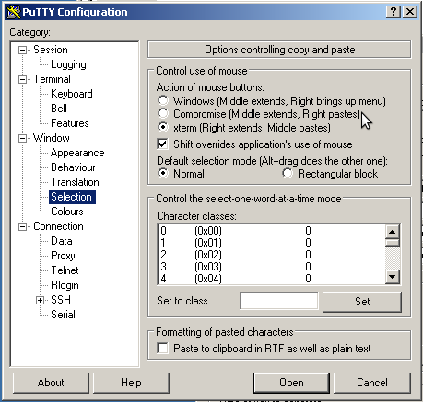The image size is (423, 402).
Task: Click the Set to class input field
Action: tap(279, 301)
